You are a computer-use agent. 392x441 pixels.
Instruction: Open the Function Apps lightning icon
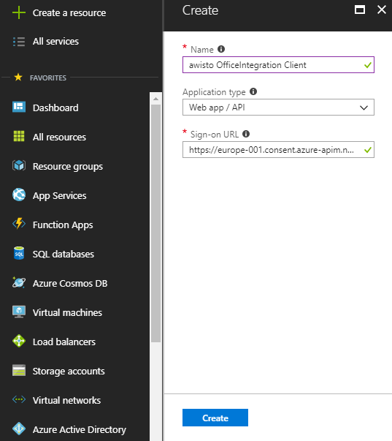click(19, 224)
